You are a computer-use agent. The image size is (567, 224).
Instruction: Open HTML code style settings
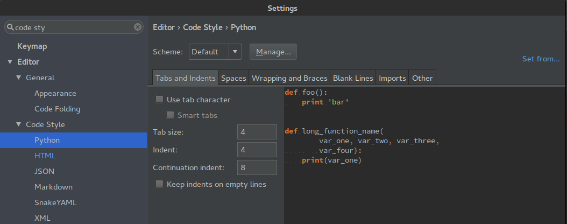(x=45, y=156)
